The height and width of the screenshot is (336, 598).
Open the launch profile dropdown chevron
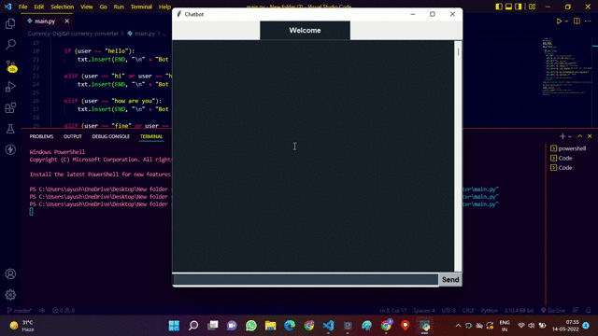(x=570, y=136)
